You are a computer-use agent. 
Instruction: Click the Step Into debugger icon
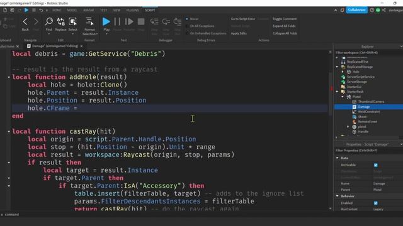pos(154,21)
